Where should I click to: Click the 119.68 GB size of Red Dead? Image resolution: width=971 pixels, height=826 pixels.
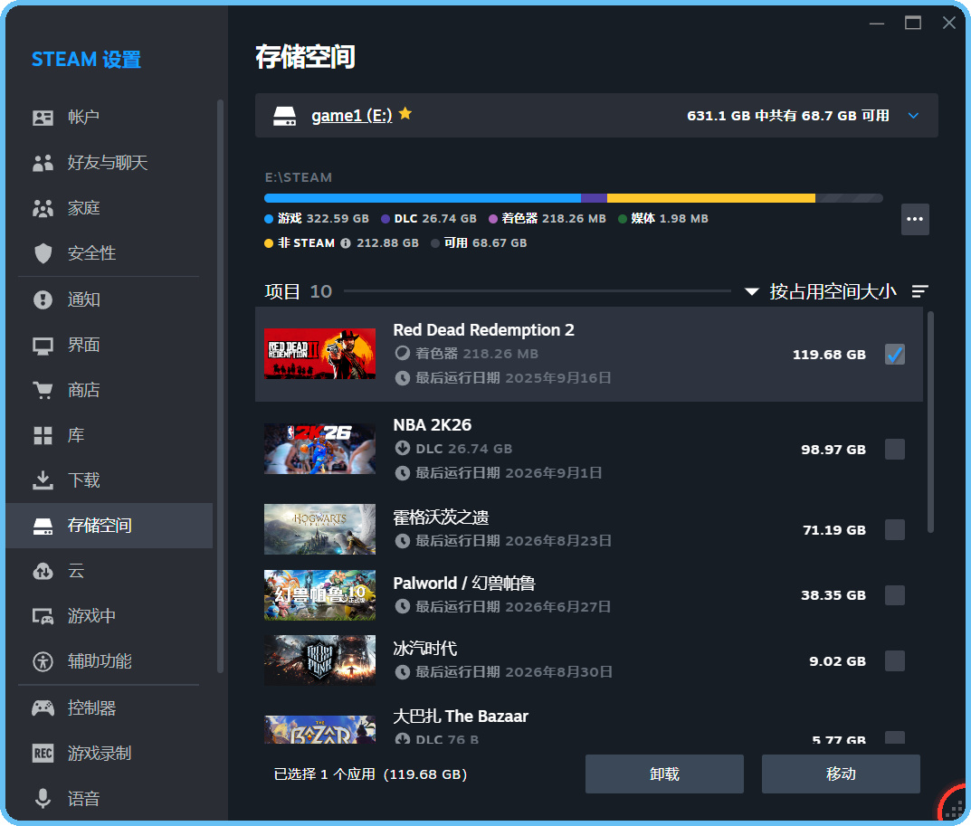click(x=829, y=355)
